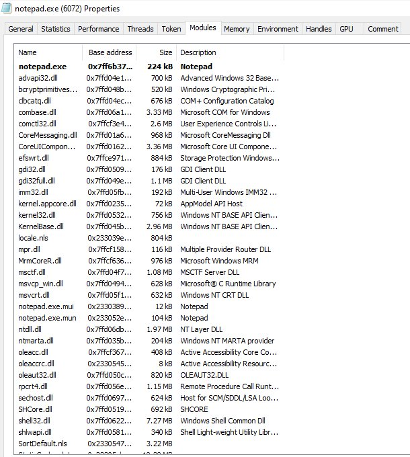Screen dimensions: 410x457
Task: Click the AppModel API Host description
Action: (x=211, y=204)
